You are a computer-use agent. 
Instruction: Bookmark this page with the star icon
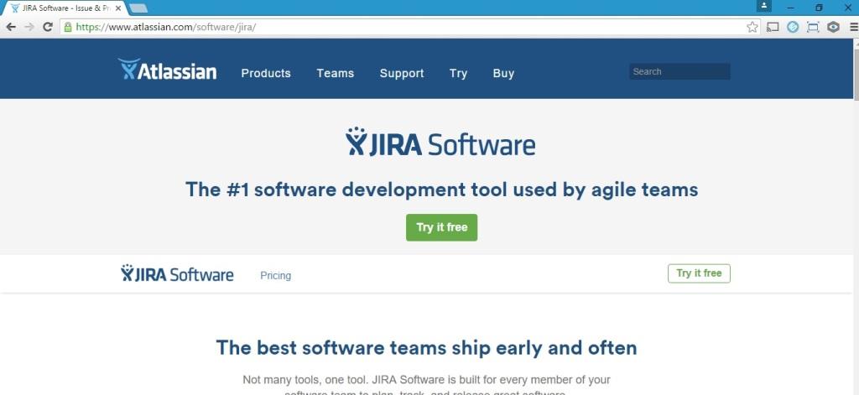(752, 27)
